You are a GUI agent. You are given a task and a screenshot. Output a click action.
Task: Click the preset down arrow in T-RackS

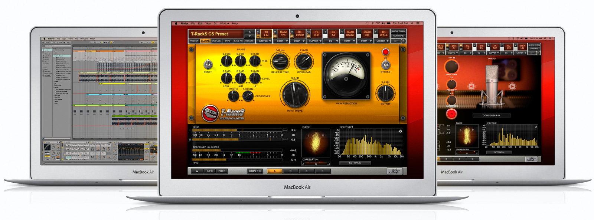point(249,36)
